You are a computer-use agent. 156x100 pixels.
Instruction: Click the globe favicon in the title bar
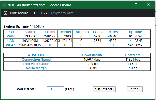4,5
